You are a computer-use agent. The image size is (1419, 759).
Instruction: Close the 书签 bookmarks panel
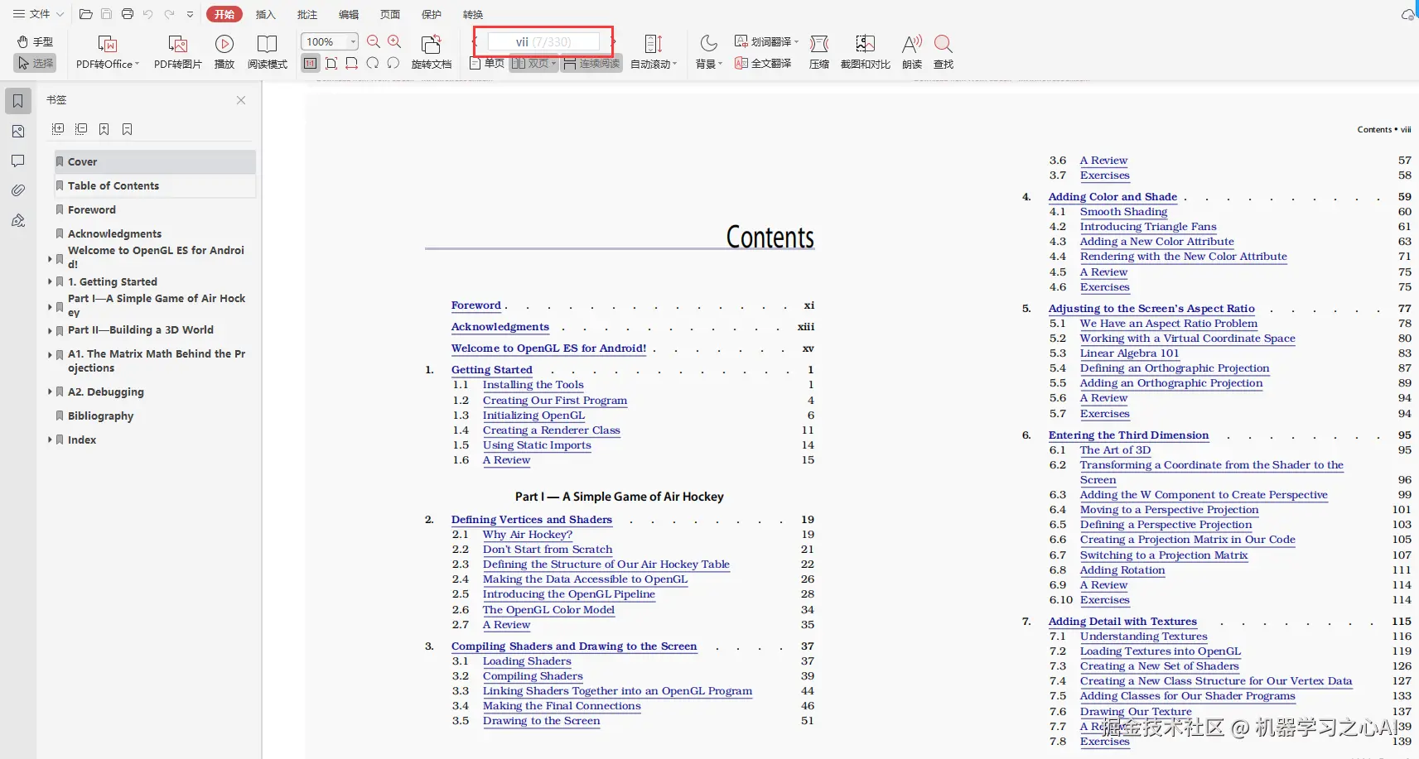click(241, 100)
